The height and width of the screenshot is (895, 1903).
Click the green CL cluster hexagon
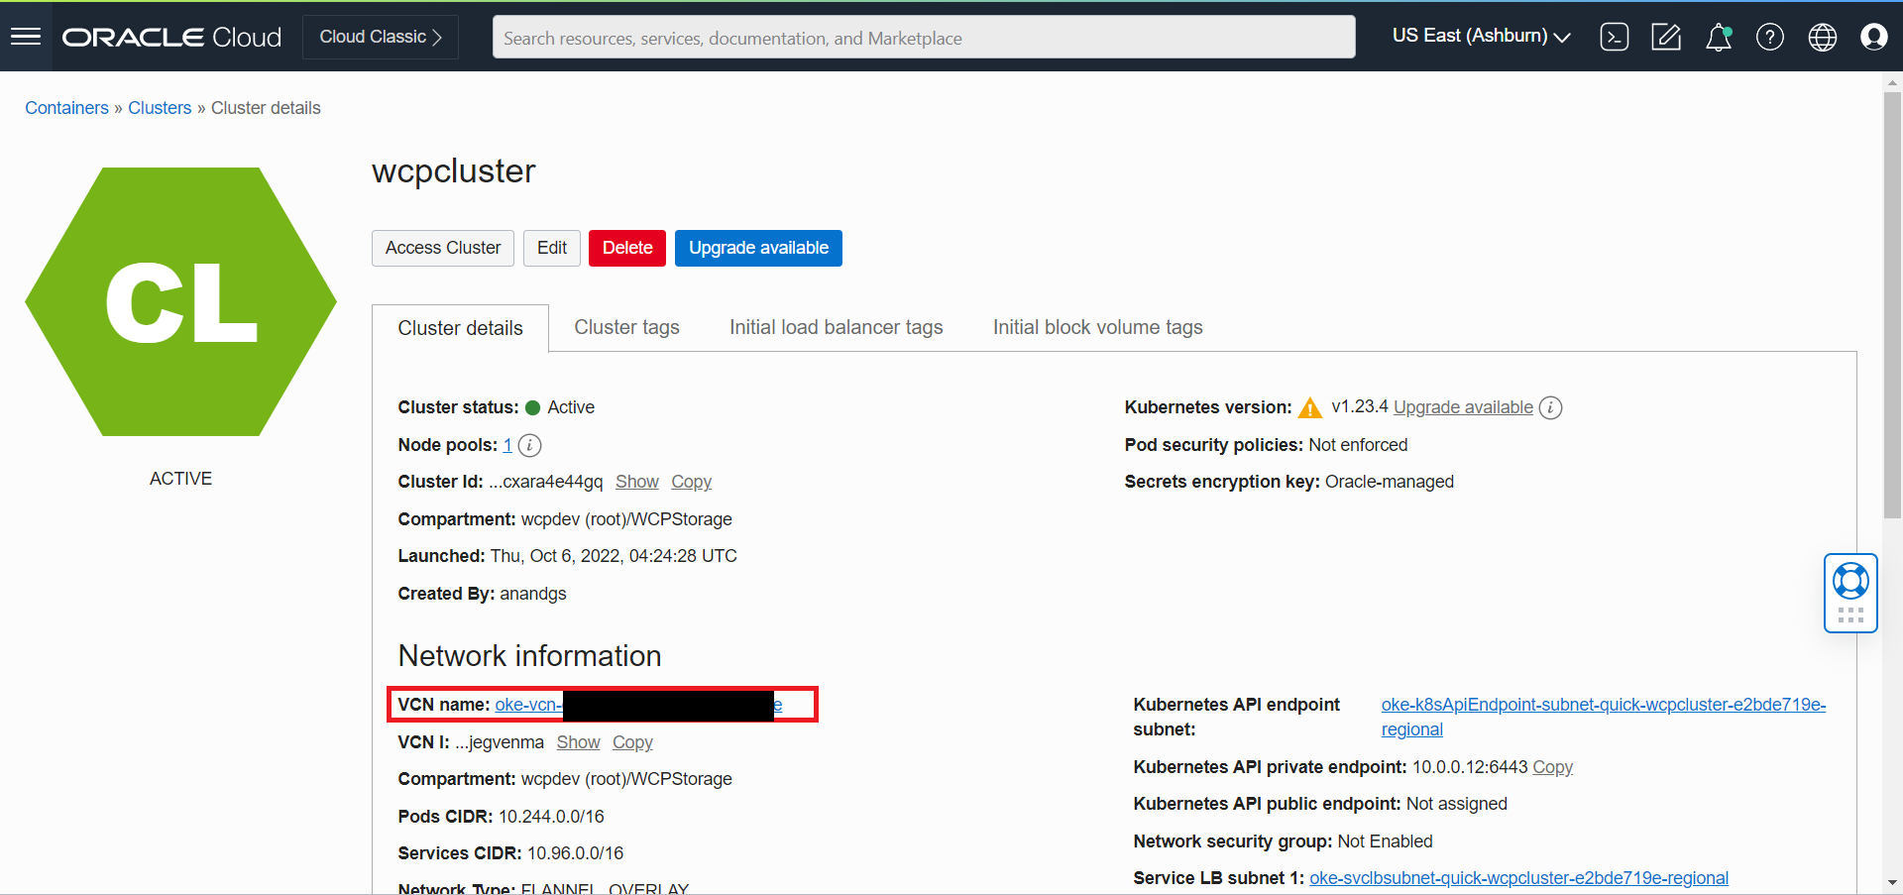click(181, 301)
